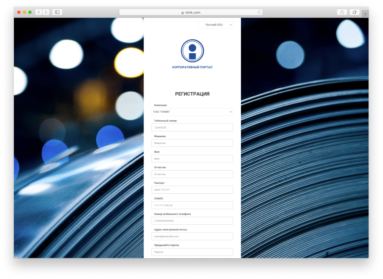Focus the Табельный номер field
383x279 pixels.
click(192, 127)
